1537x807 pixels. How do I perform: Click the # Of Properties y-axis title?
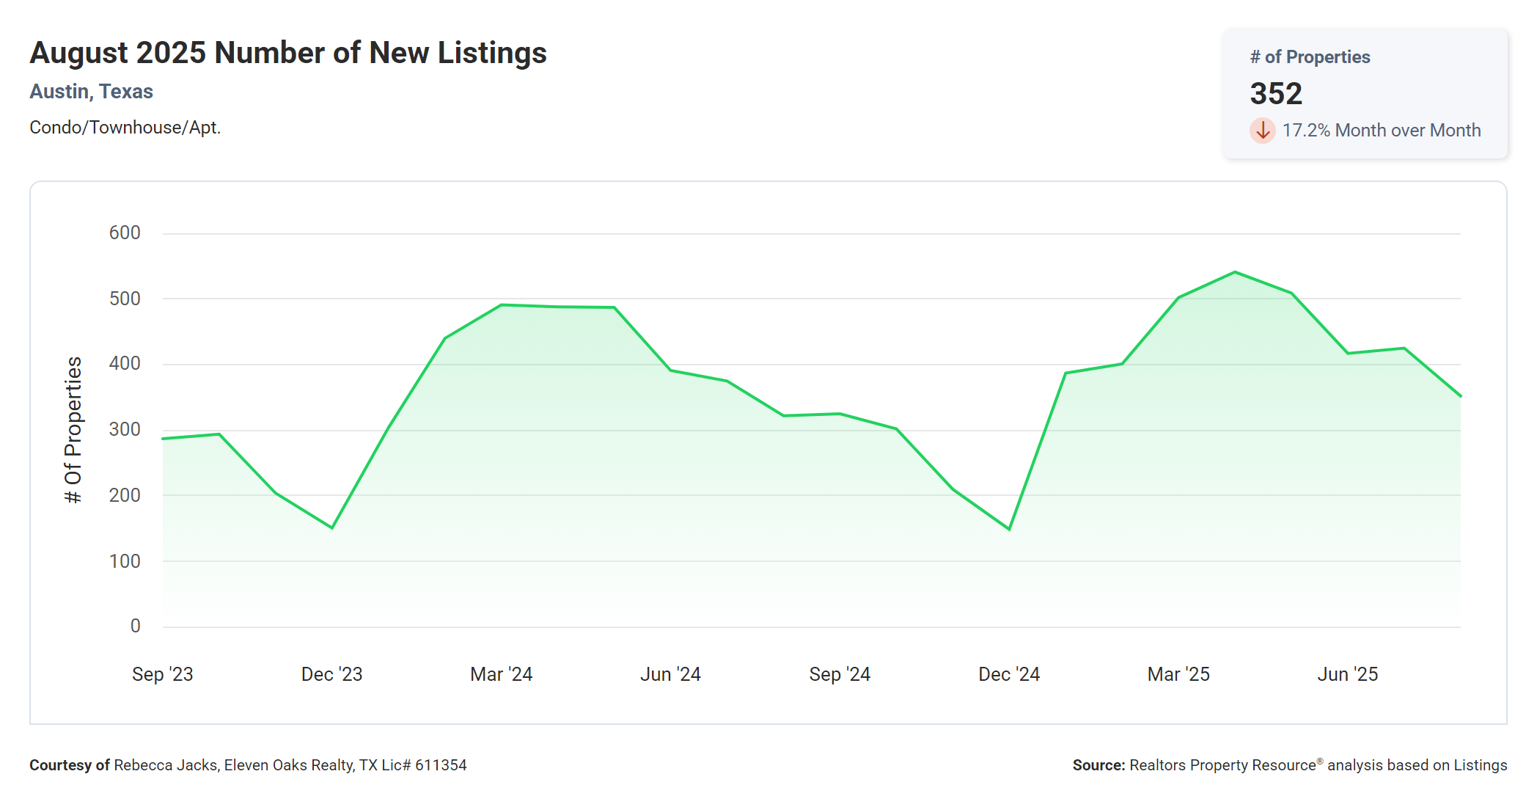point(73,430)
